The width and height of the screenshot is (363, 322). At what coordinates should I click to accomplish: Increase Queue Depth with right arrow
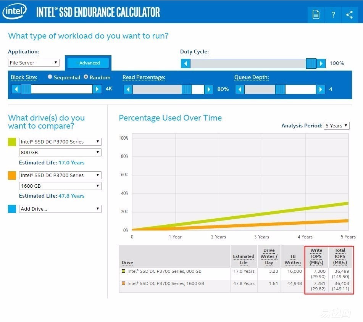tap(321, 89)
